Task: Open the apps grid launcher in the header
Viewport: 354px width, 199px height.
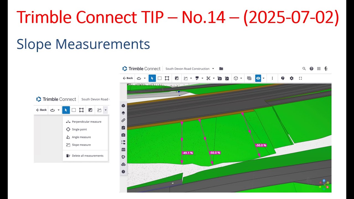Action: [319, 69]
